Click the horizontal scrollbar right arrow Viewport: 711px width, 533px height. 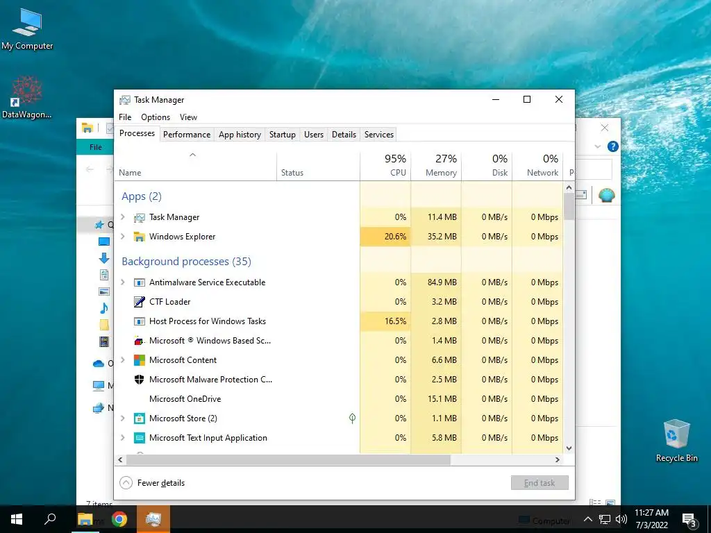[558, 459]
